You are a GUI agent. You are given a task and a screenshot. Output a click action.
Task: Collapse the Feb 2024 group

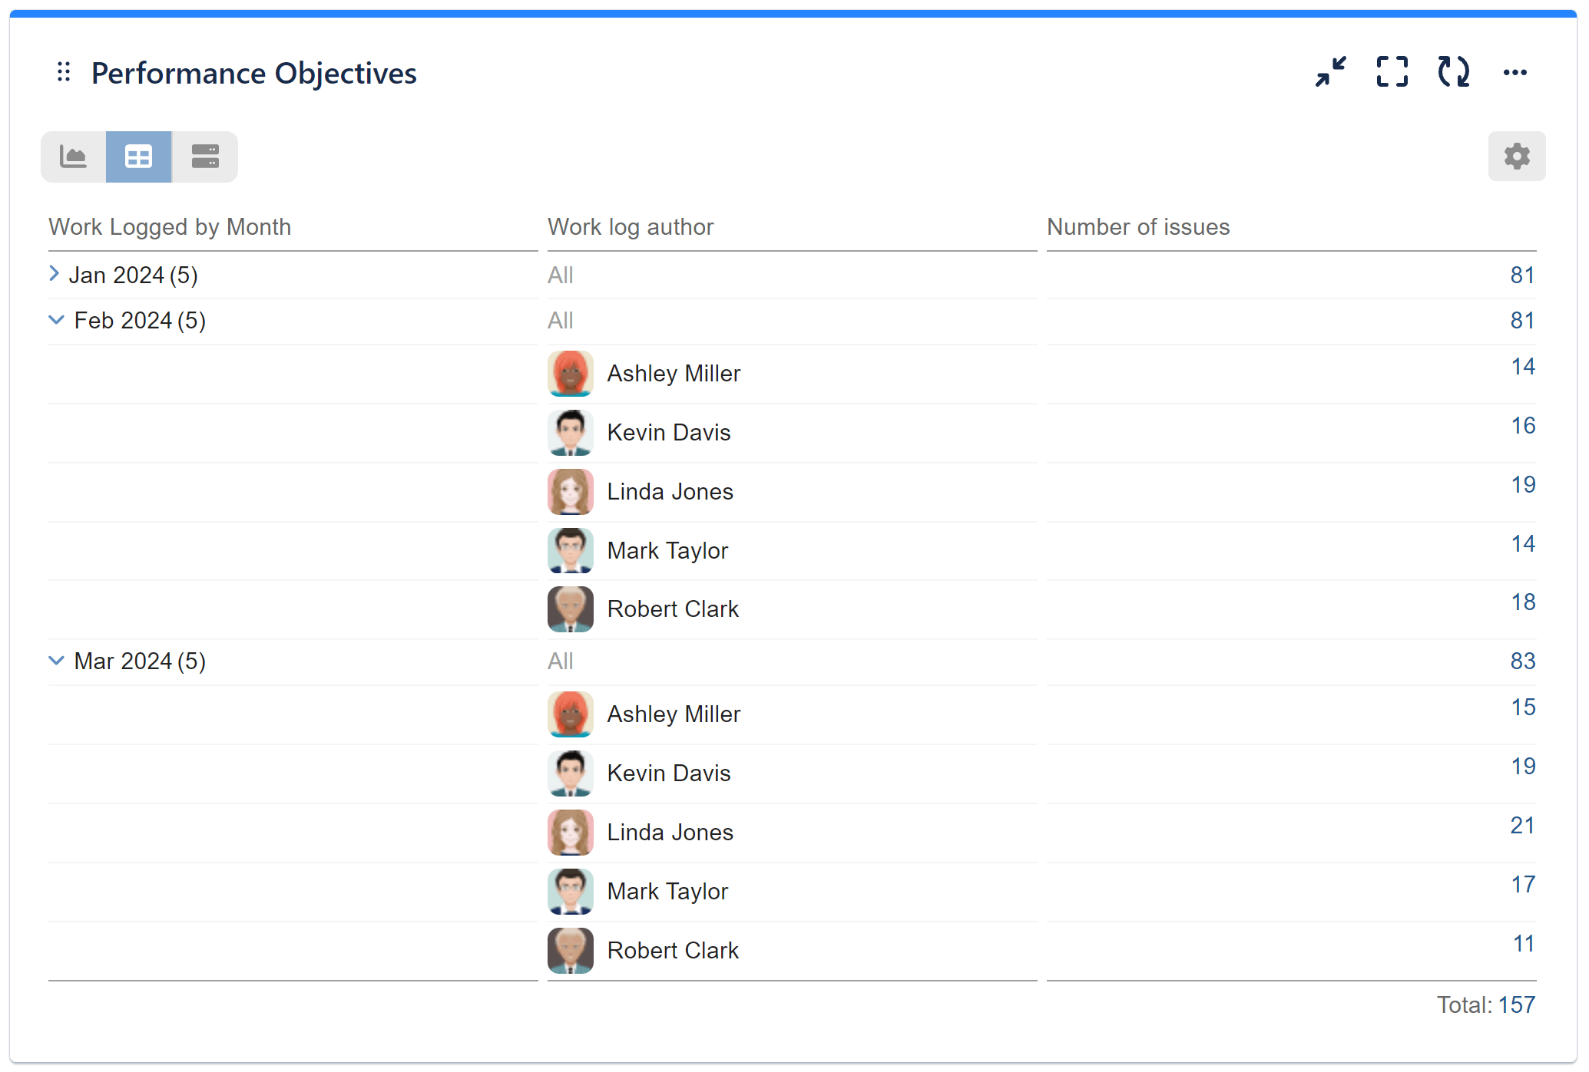[56, 320]
